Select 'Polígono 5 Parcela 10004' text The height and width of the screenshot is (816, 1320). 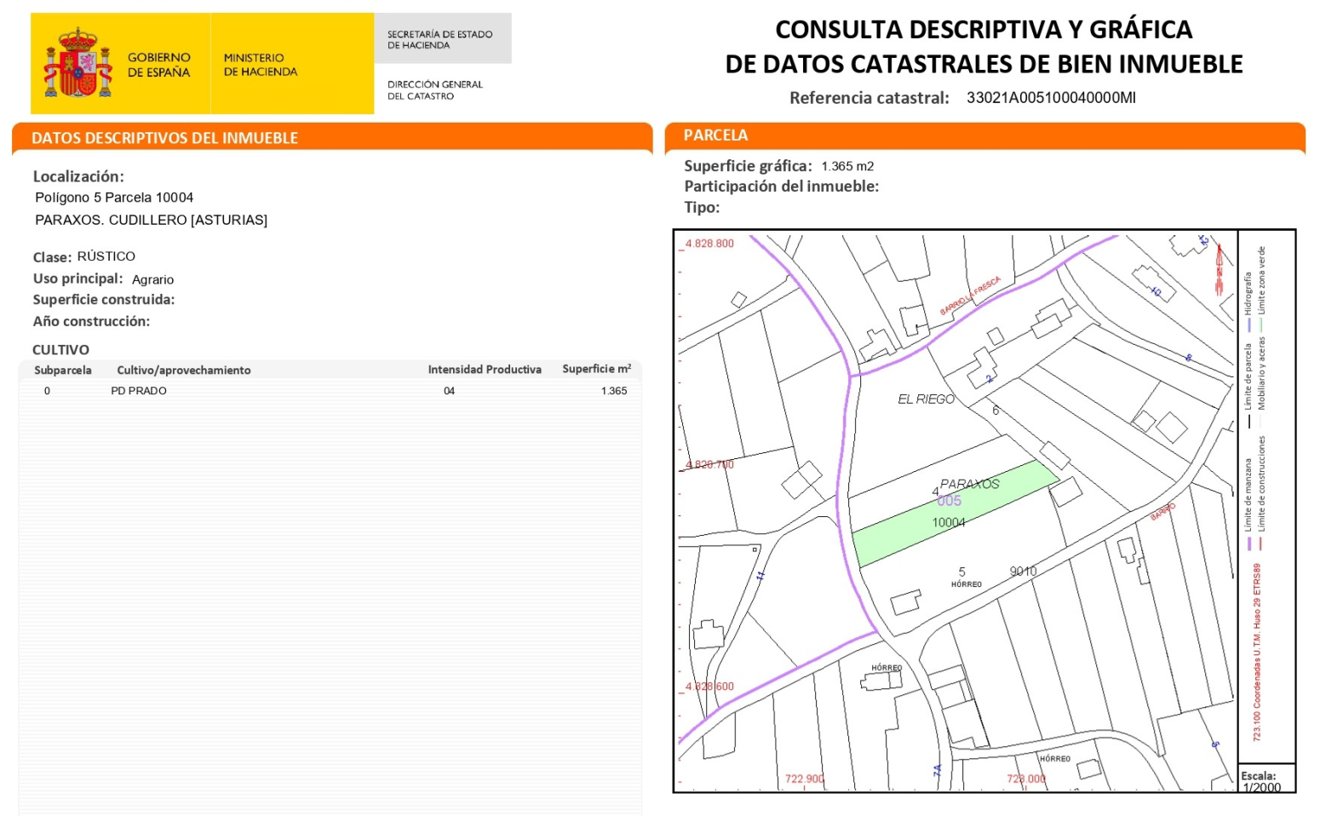[114, 198]
